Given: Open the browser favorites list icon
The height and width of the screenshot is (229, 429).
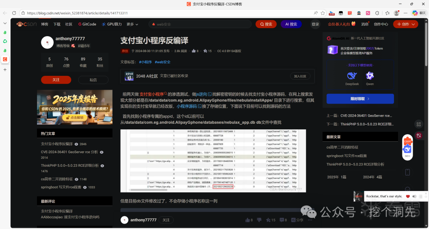Looking at the screenshot, I should point(387,13).
